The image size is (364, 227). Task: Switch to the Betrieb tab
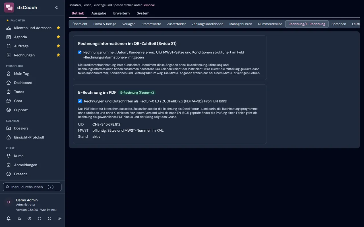(78, 13)
